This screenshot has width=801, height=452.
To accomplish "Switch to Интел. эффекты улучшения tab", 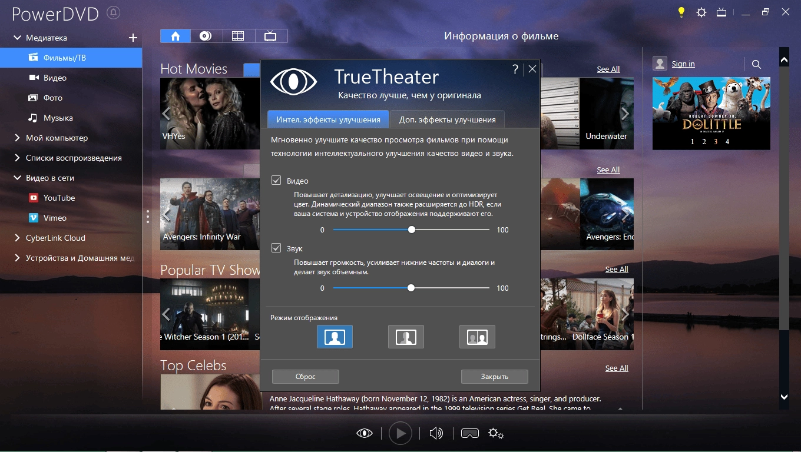I will pyautogui.click(x=328, y=119).
